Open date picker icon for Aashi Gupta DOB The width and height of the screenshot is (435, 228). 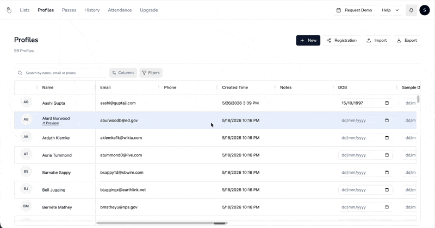387,103
